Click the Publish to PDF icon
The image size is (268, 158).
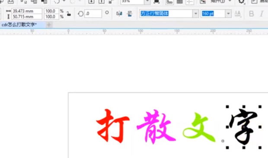[111, 2]
